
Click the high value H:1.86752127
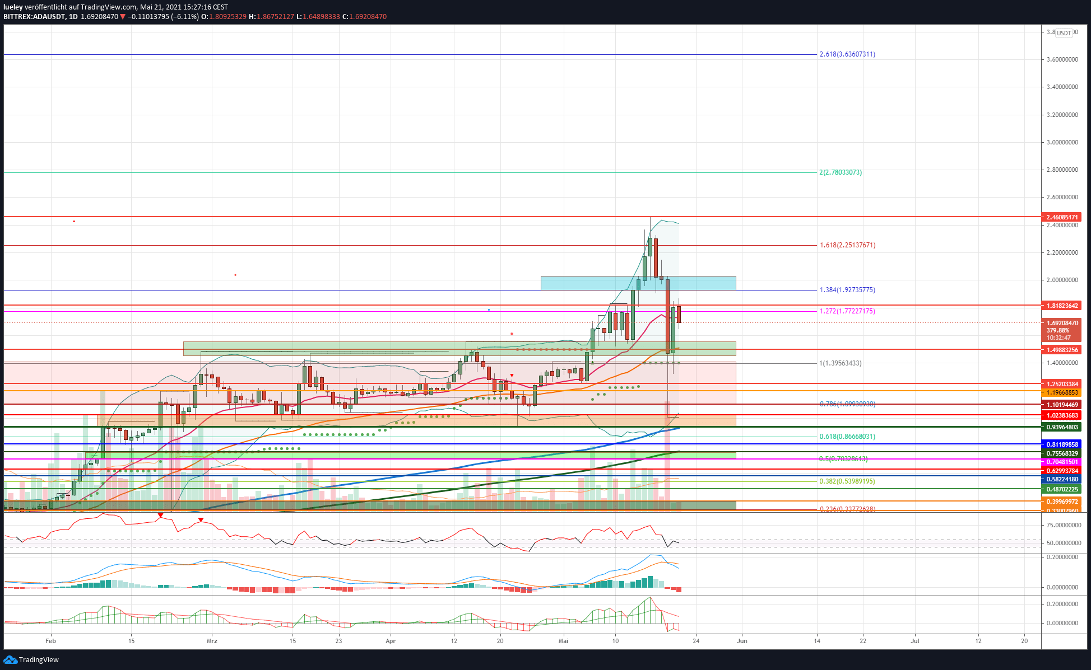[271, 17]
